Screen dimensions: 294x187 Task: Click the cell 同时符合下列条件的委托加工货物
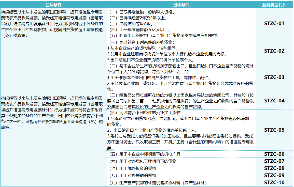click(181, 130)
